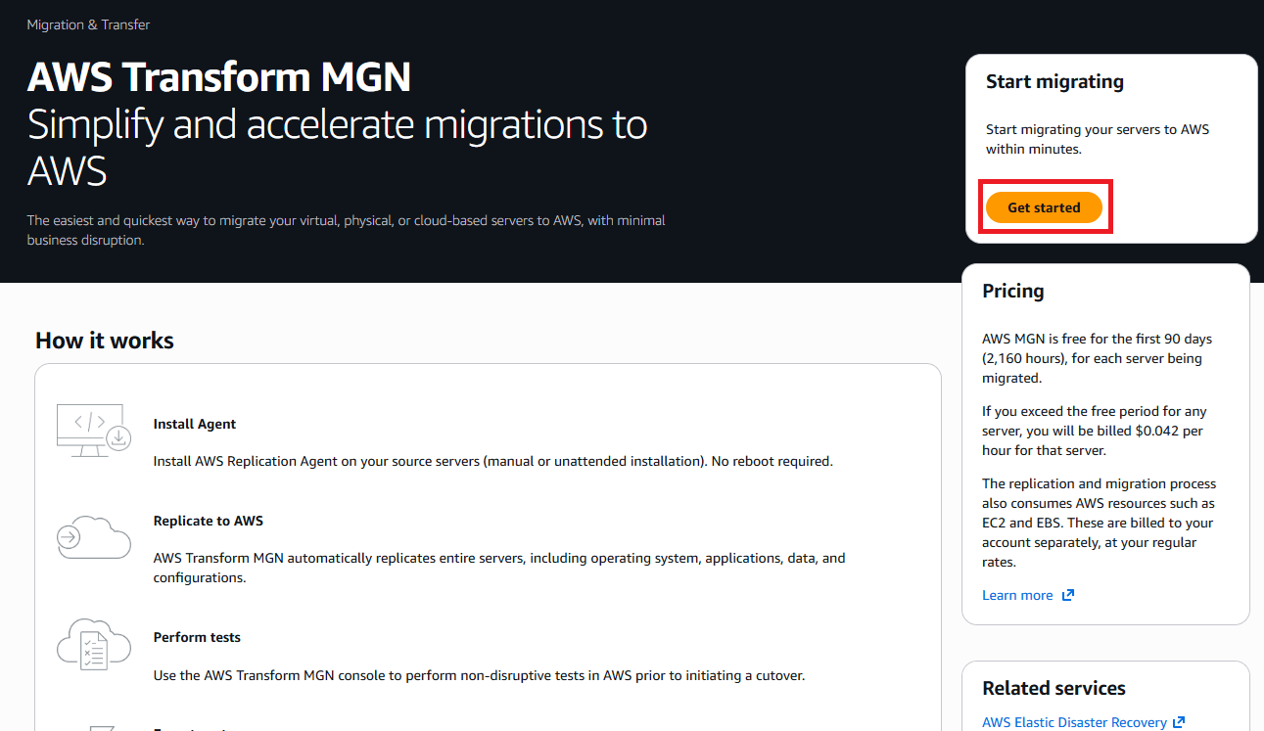Click the 'non-disruptive tests' description text
Screen dimensions: 1264x731
[479, 674]
